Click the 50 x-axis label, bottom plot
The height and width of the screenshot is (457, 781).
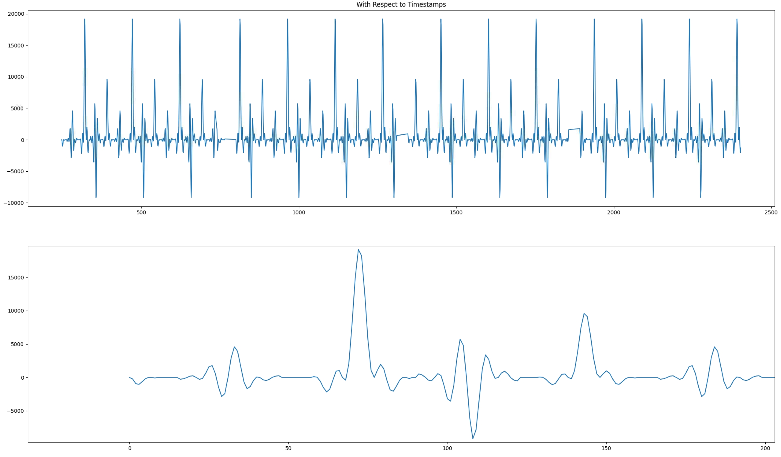288,448
